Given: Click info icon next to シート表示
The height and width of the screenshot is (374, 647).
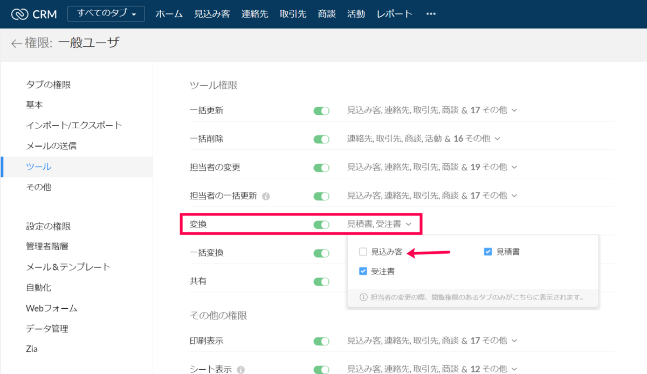Looking at the screenshot, I should pos(240,370).
